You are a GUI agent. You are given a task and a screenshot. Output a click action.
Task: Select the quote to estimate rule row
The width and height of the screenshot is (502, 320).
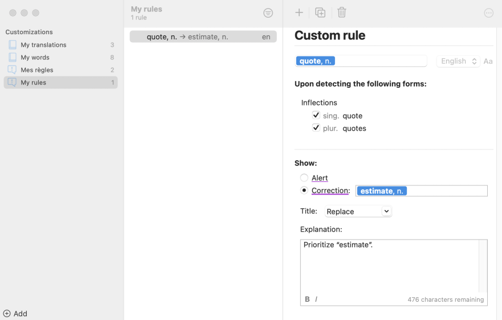click(x=203, y=37)
